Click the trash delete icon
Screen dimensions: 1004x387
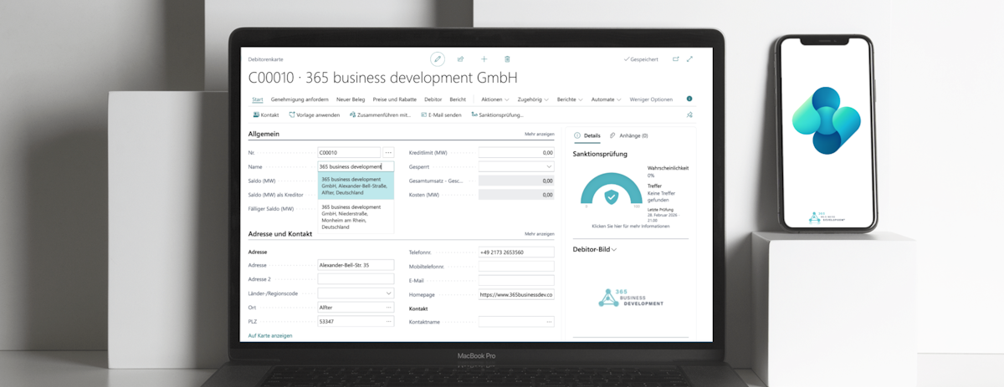(x=507, y=59)
